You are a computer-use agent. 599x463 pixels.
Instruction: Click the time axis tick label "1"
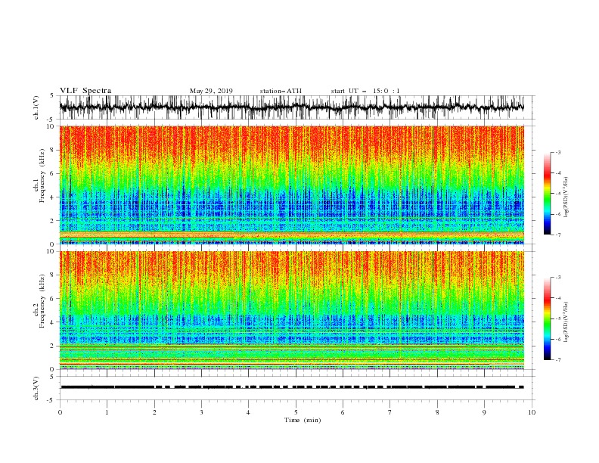107,412
